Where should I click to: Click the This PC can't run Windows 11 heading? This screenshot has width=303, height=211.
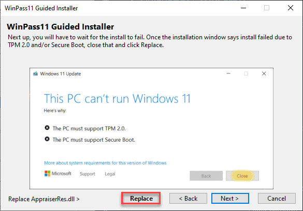click(x=117, y=99)
